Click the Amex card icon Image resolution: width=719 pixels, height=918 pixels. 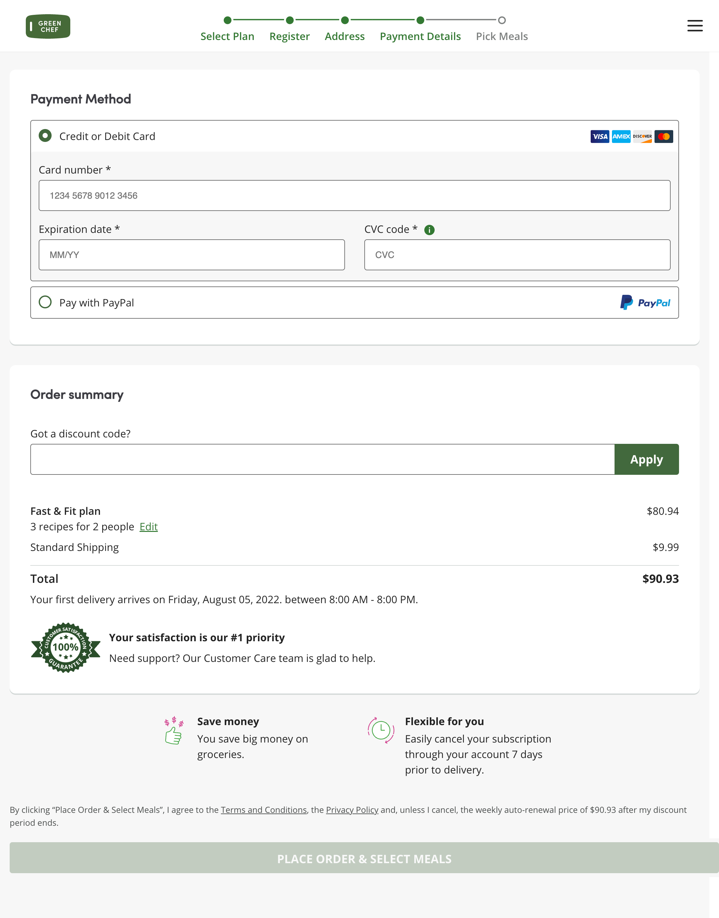pyautogui.click(x=621, y=136)
